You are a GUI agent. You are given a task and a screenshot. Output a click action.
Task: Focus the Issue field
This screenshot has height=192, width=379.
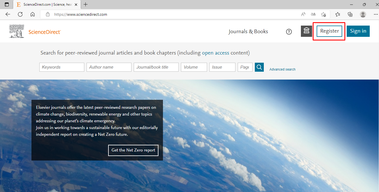tap(222, 67)
